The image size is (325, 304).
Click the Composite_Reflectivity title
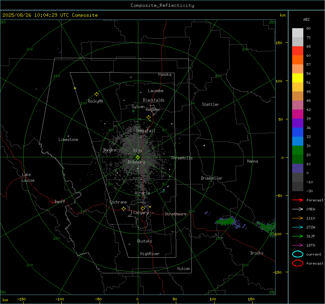tap(162, 5)
